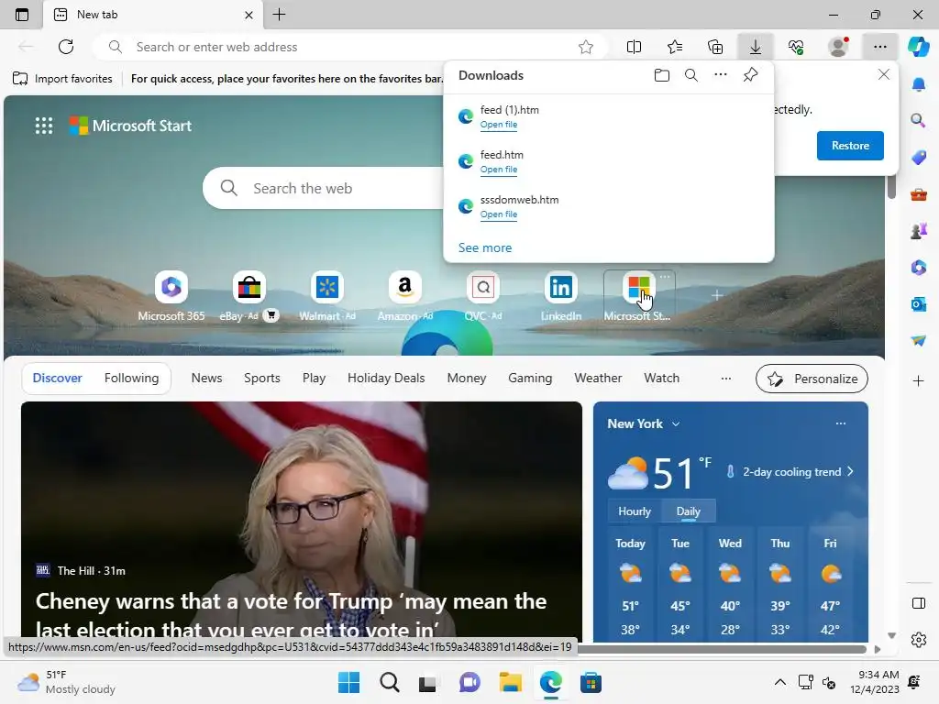Expand 2-day cooling trend chevron
This screenshot has width=939, height=704.
(850, 472)
